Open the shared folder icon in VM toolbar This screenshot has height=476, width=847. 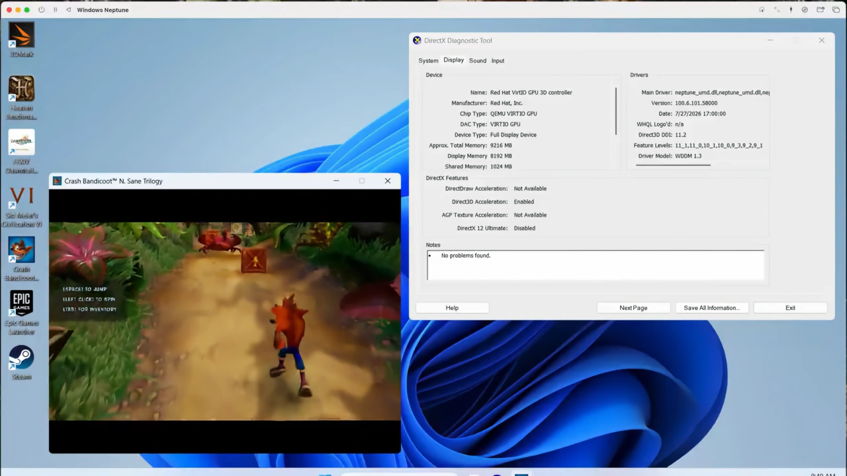click(x=820, y=10)
